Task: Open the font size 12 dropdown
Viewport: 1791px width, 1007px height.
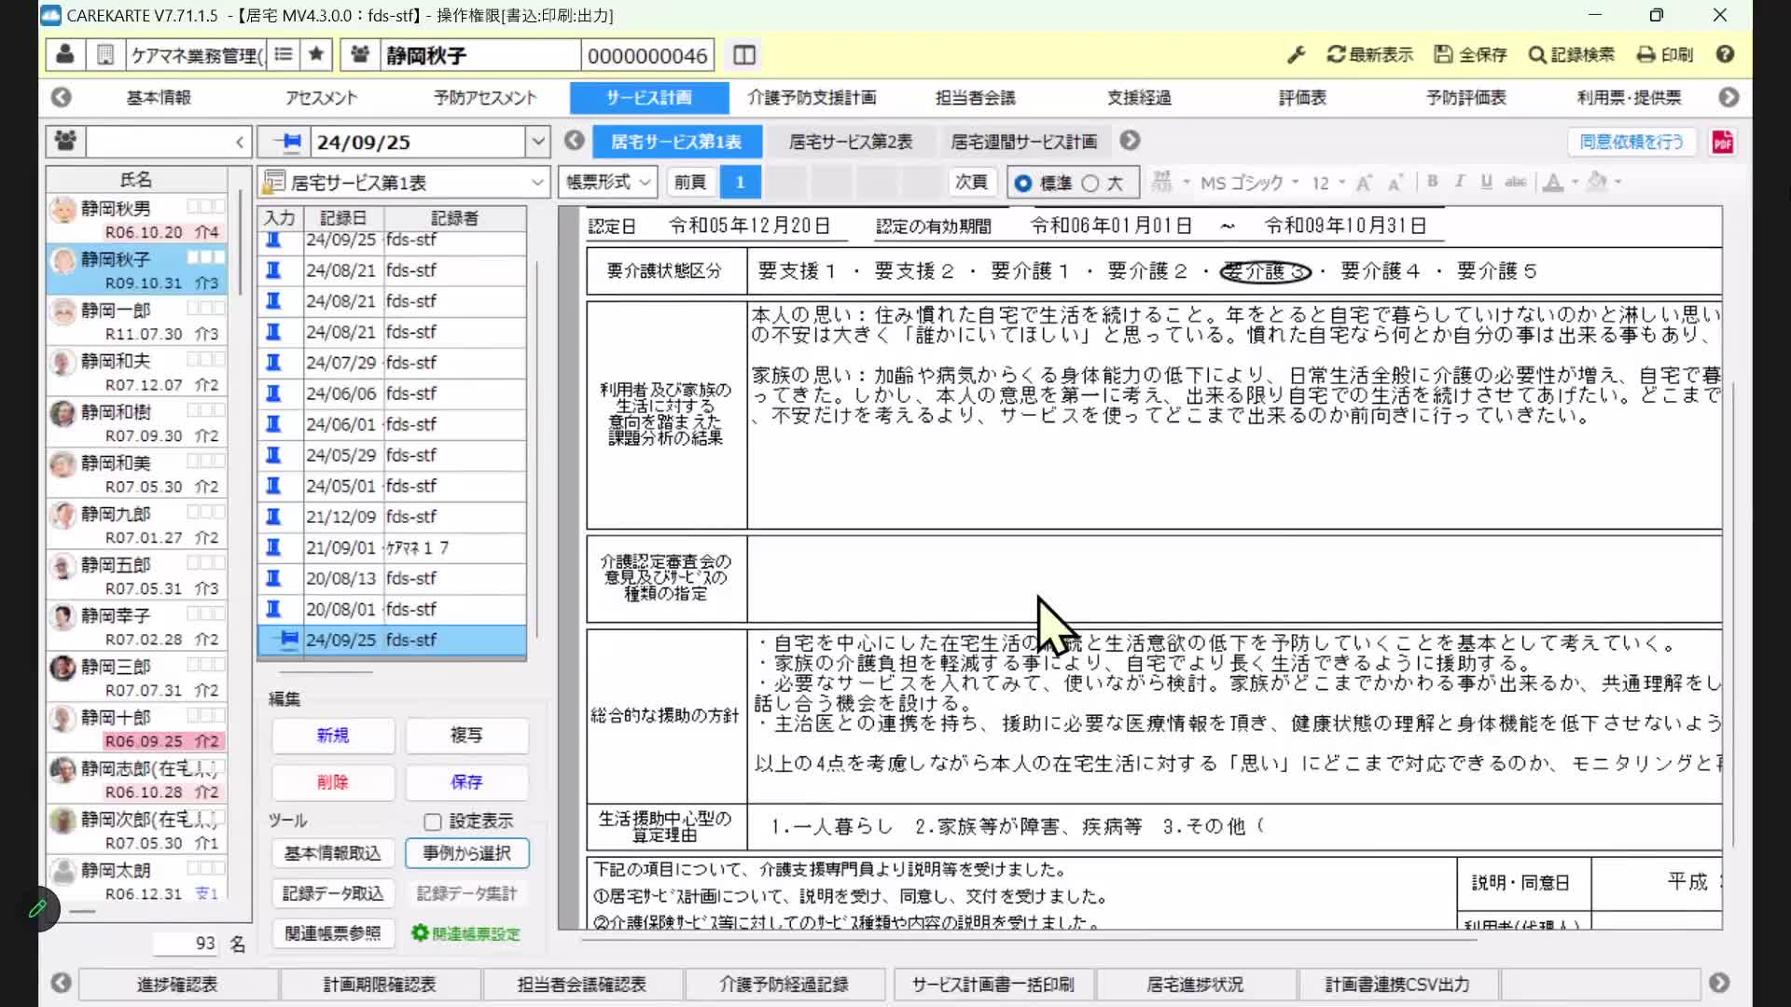Action: [x=1341, y=183]
